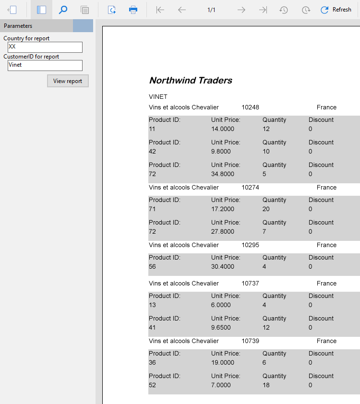Viewport: 360px width, 404px height.
Task: Click product ID value 71
Action: (152, 209)
